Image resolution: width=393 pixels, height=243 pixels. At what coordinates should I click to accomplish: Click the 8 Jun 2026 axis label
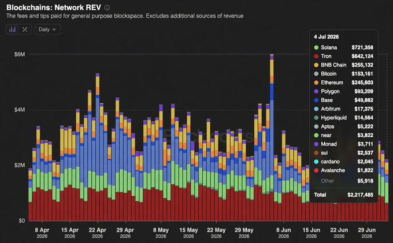coord(283,233)
